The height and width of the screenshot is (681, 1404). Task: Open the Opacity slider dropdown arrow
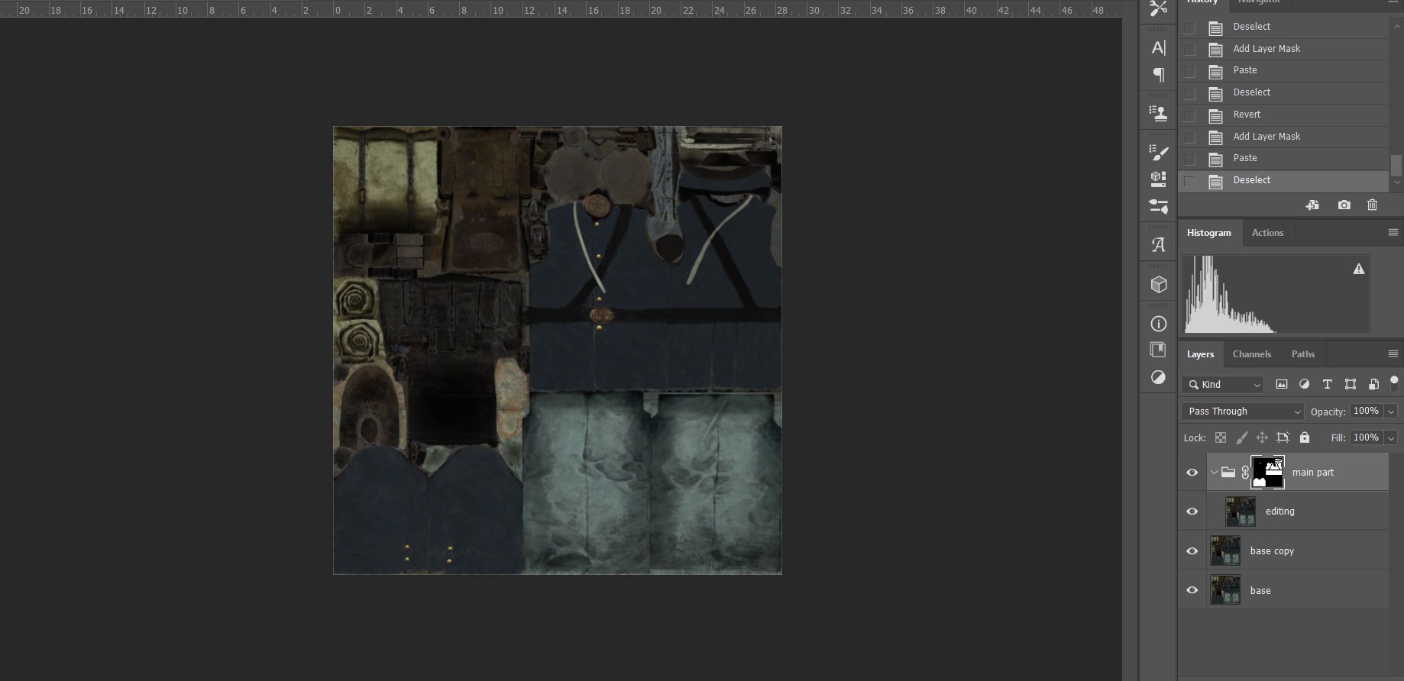tap(1392, 412)
